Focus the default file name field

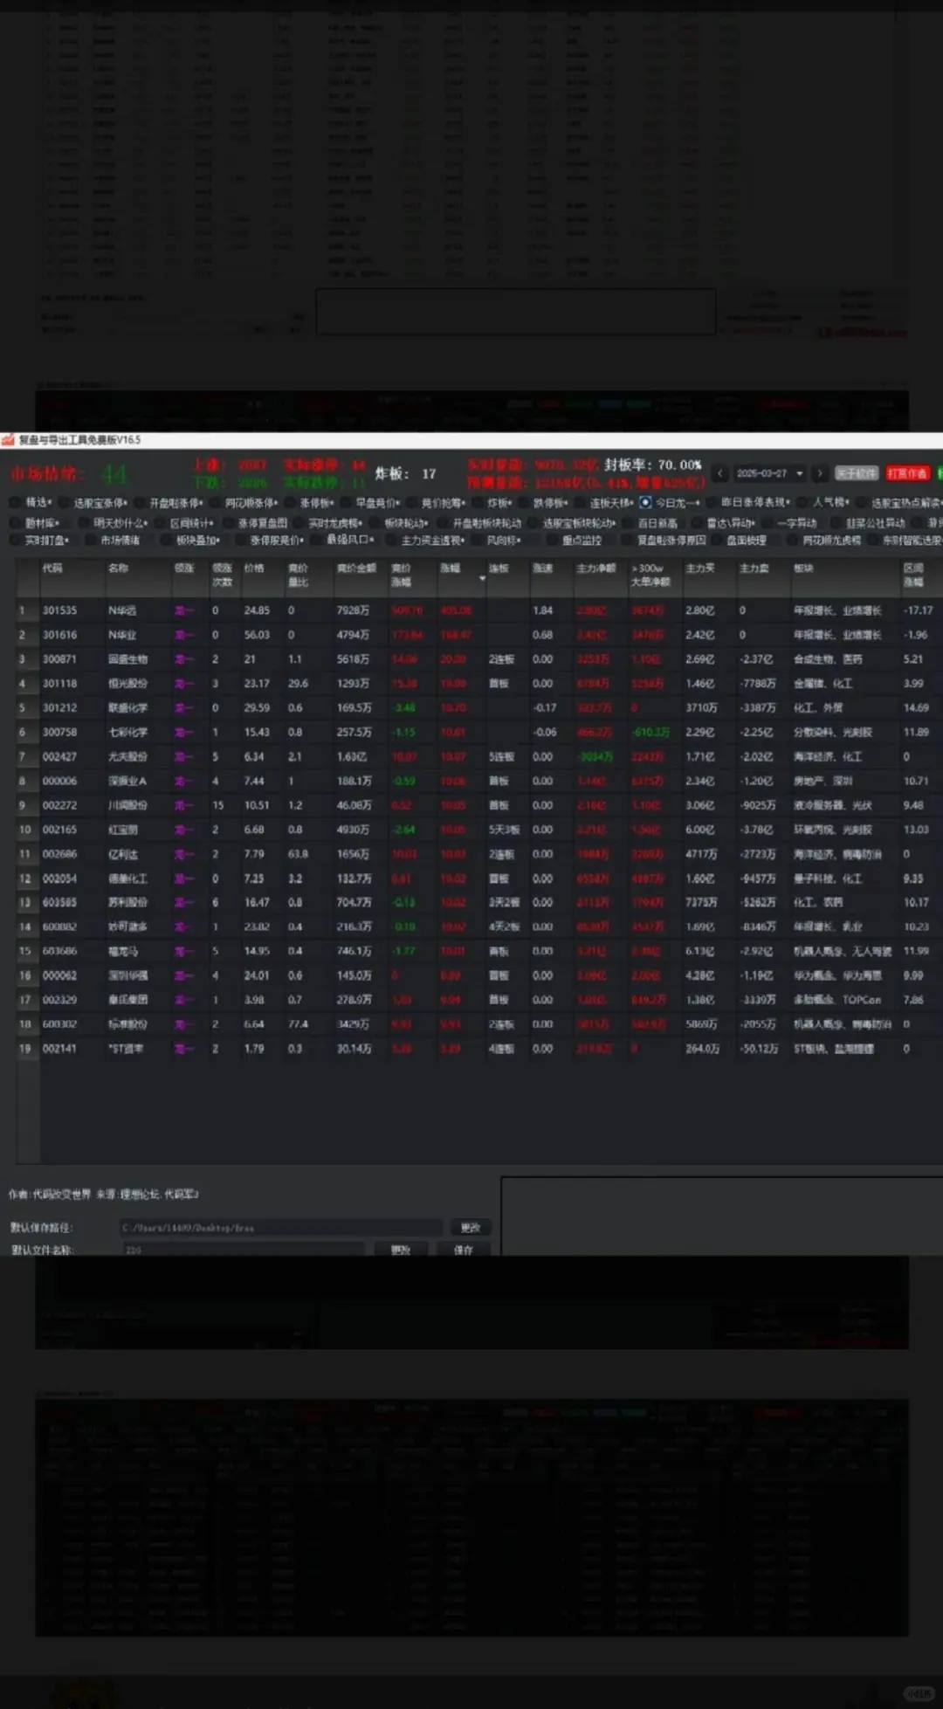click(243, 1250)
